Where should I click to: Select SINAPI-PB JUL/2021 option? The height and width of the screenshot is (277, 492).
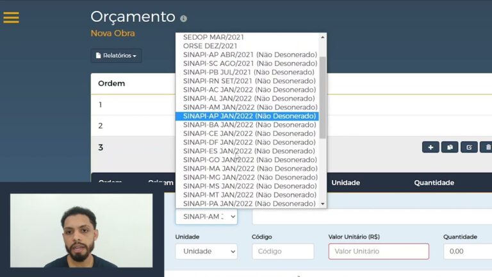point(249,72)
